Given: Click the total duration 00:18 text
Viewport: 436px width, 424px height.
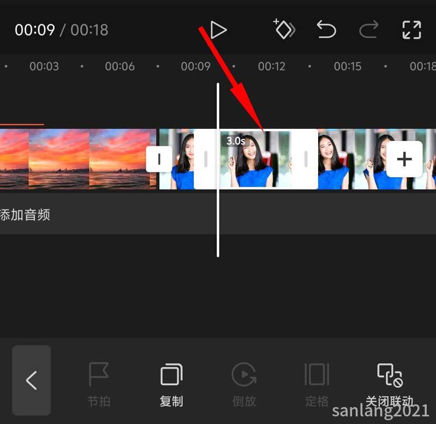Looking at the screenshot, I should 89,30.
